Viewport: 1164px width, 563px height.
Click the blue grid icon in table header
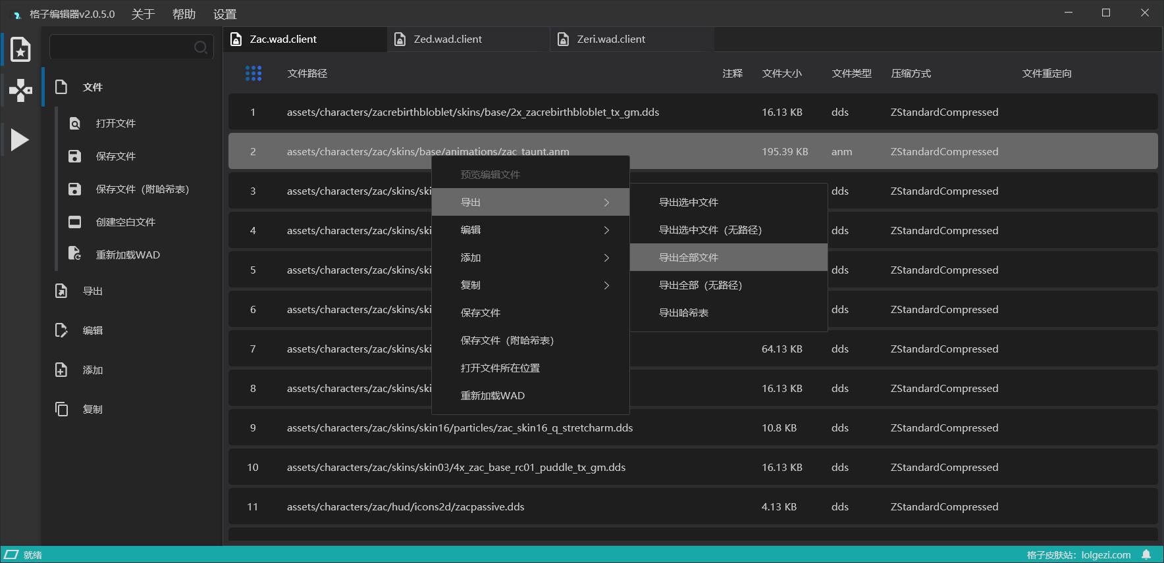[x=253, y=73]
